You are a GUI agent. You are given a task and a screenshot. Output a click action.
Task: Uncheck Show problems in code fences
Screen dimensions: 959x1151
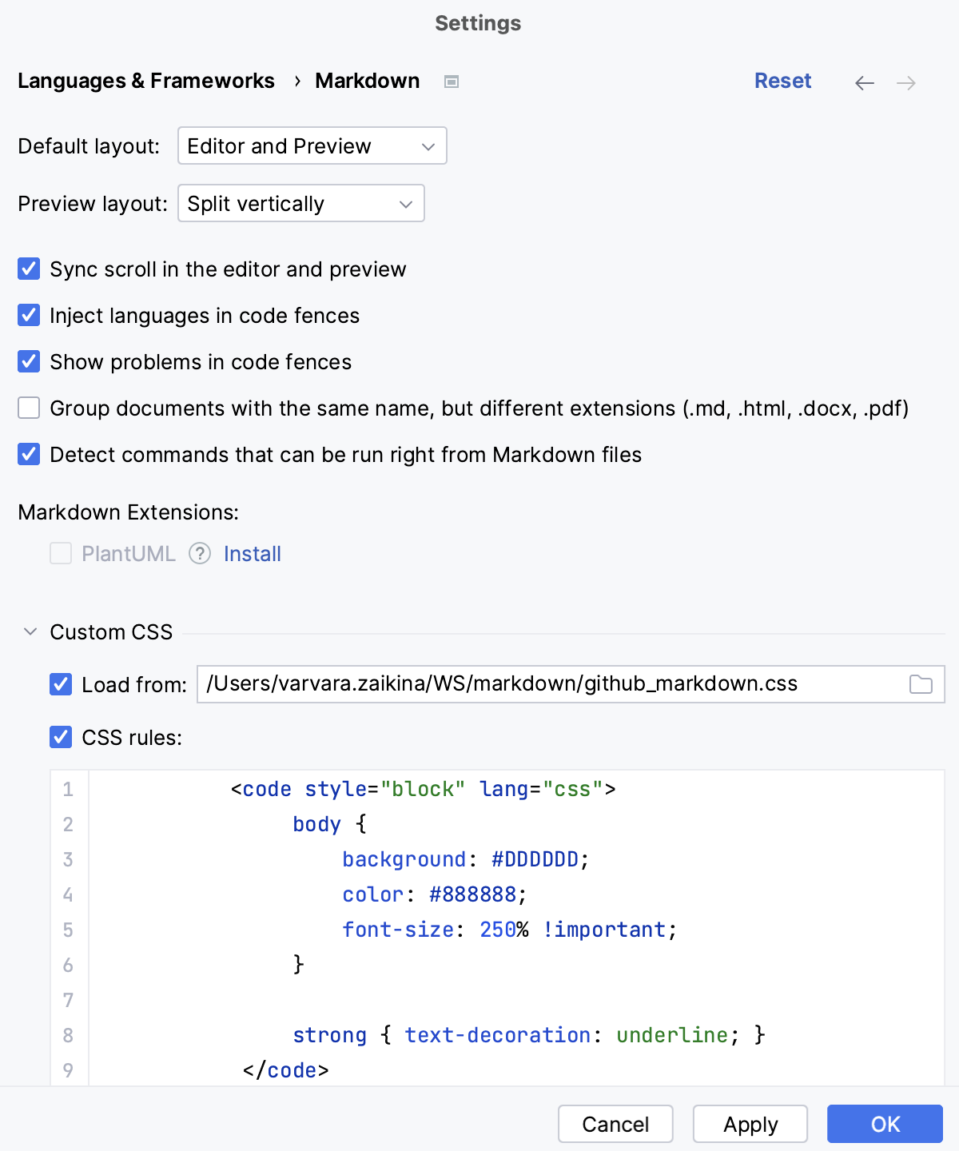click(29, 361)
